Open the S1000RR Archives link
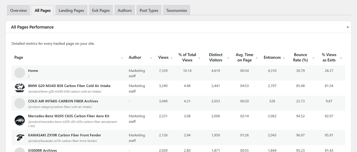Screen dimensions: 357x152 [x=43, y=150]
